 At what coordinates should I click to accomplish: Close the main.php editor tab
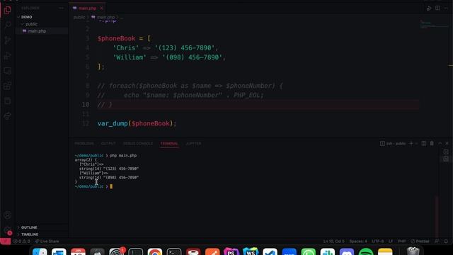pos(101,8)
